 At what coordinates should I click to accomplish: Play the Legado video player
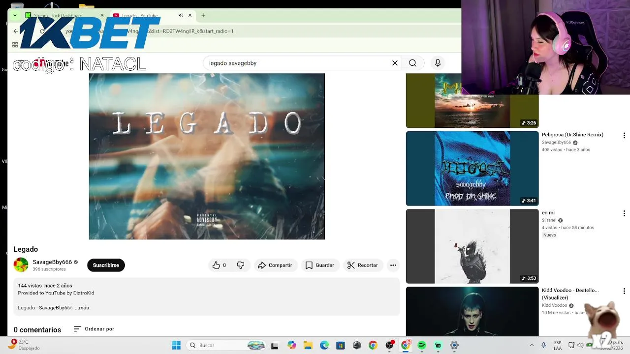click(x=207, y=156)
